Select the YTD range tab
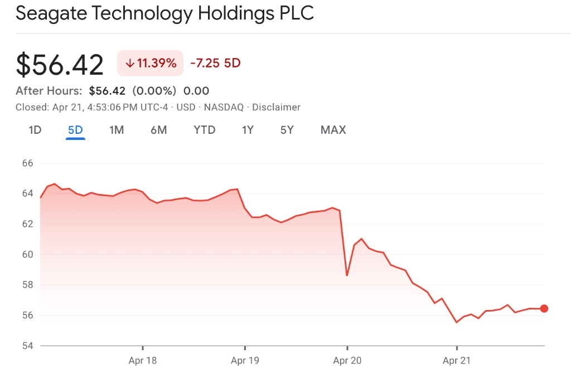571x373 pixels. click(x=204, y=130)
